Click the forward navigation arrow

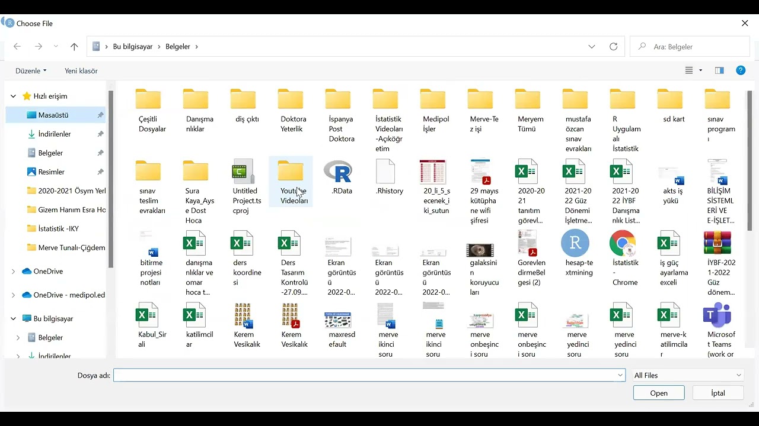(x=39, y=47)
